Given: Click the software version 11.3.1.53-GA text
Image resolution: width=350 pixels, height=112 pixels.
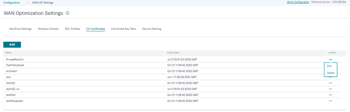Looking at the screenshot, I should [339, 2].
